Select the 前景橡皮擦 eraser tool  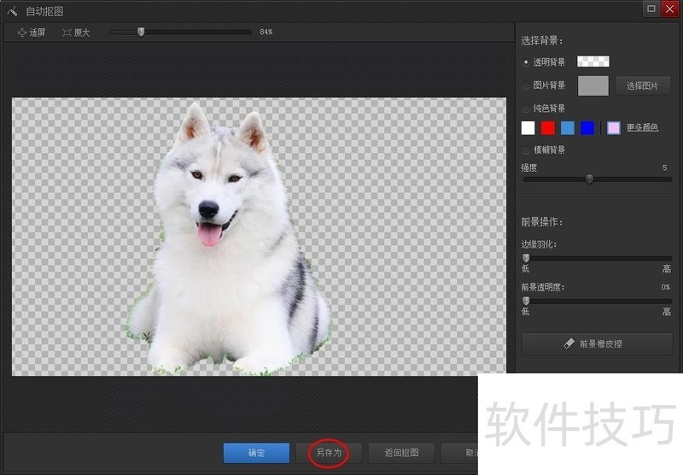coord(597,343)
